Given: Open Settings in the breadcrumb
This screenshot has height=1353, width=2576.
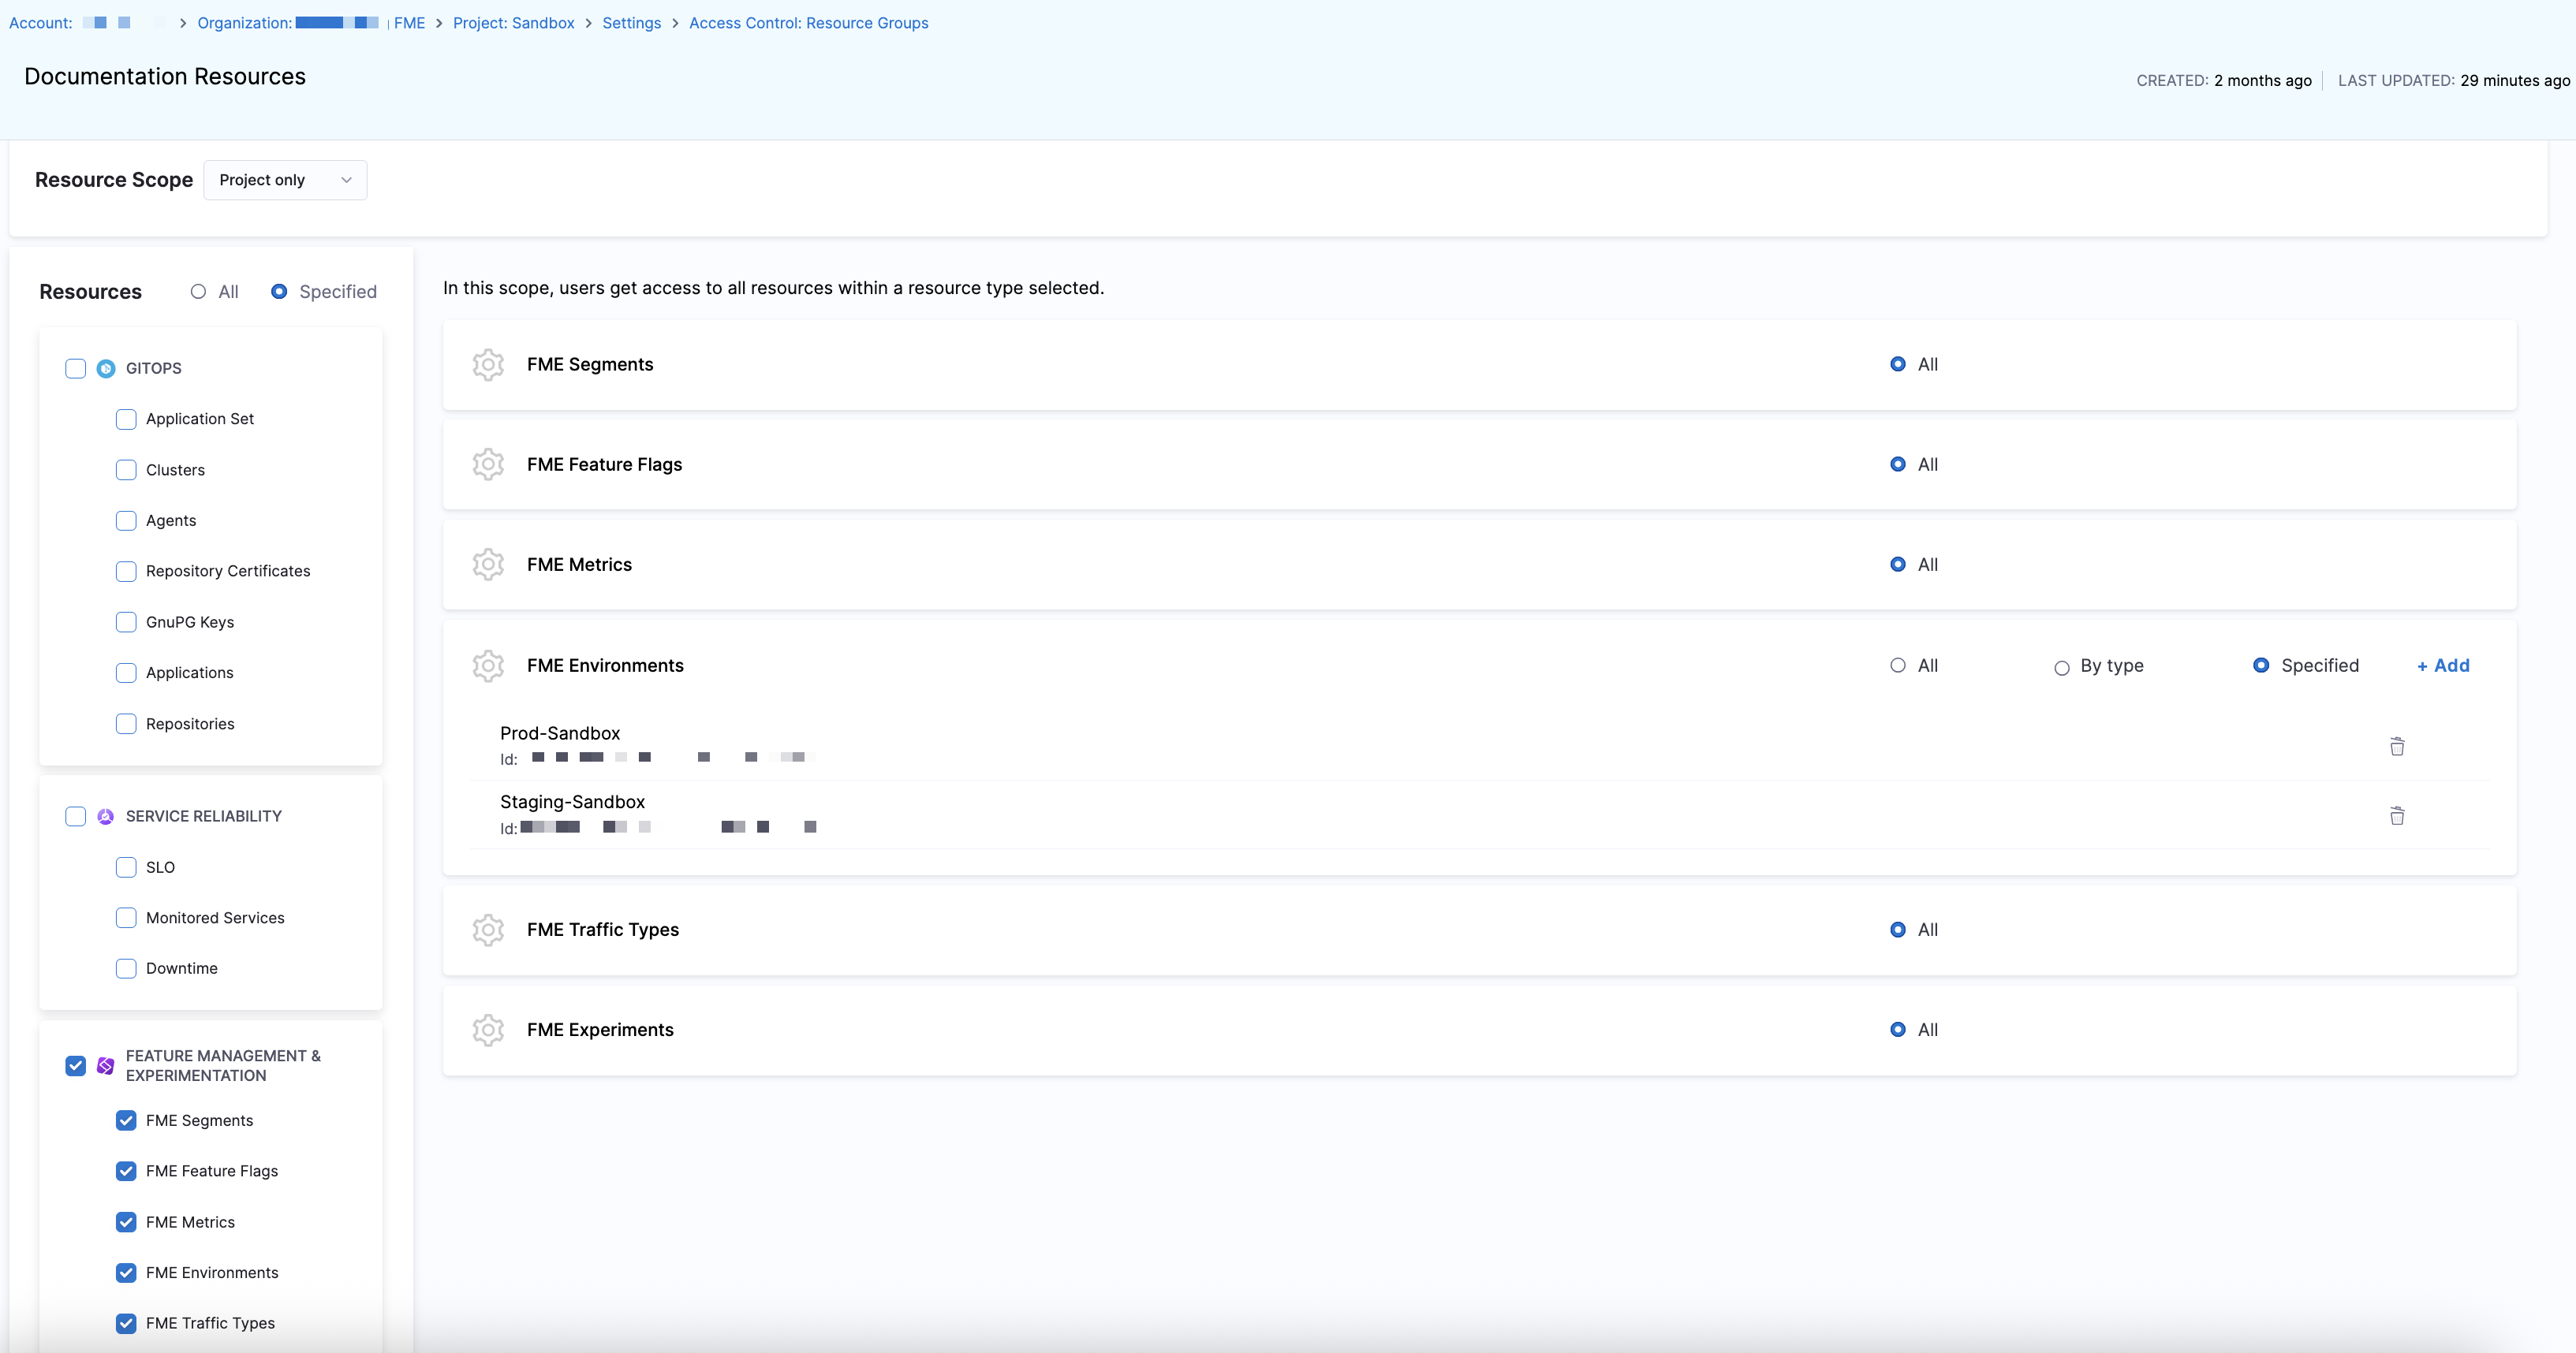Looking at the screenshot, I should 631,23.
